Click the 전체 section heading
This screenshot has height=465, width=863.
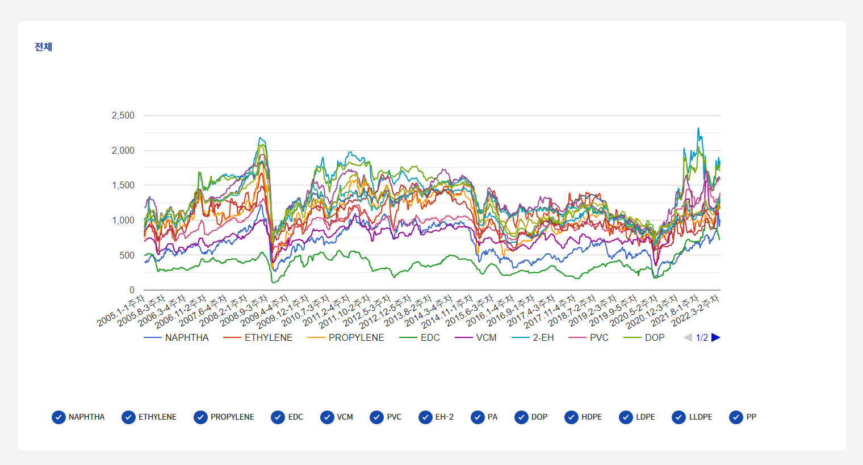tap(43, 46)
